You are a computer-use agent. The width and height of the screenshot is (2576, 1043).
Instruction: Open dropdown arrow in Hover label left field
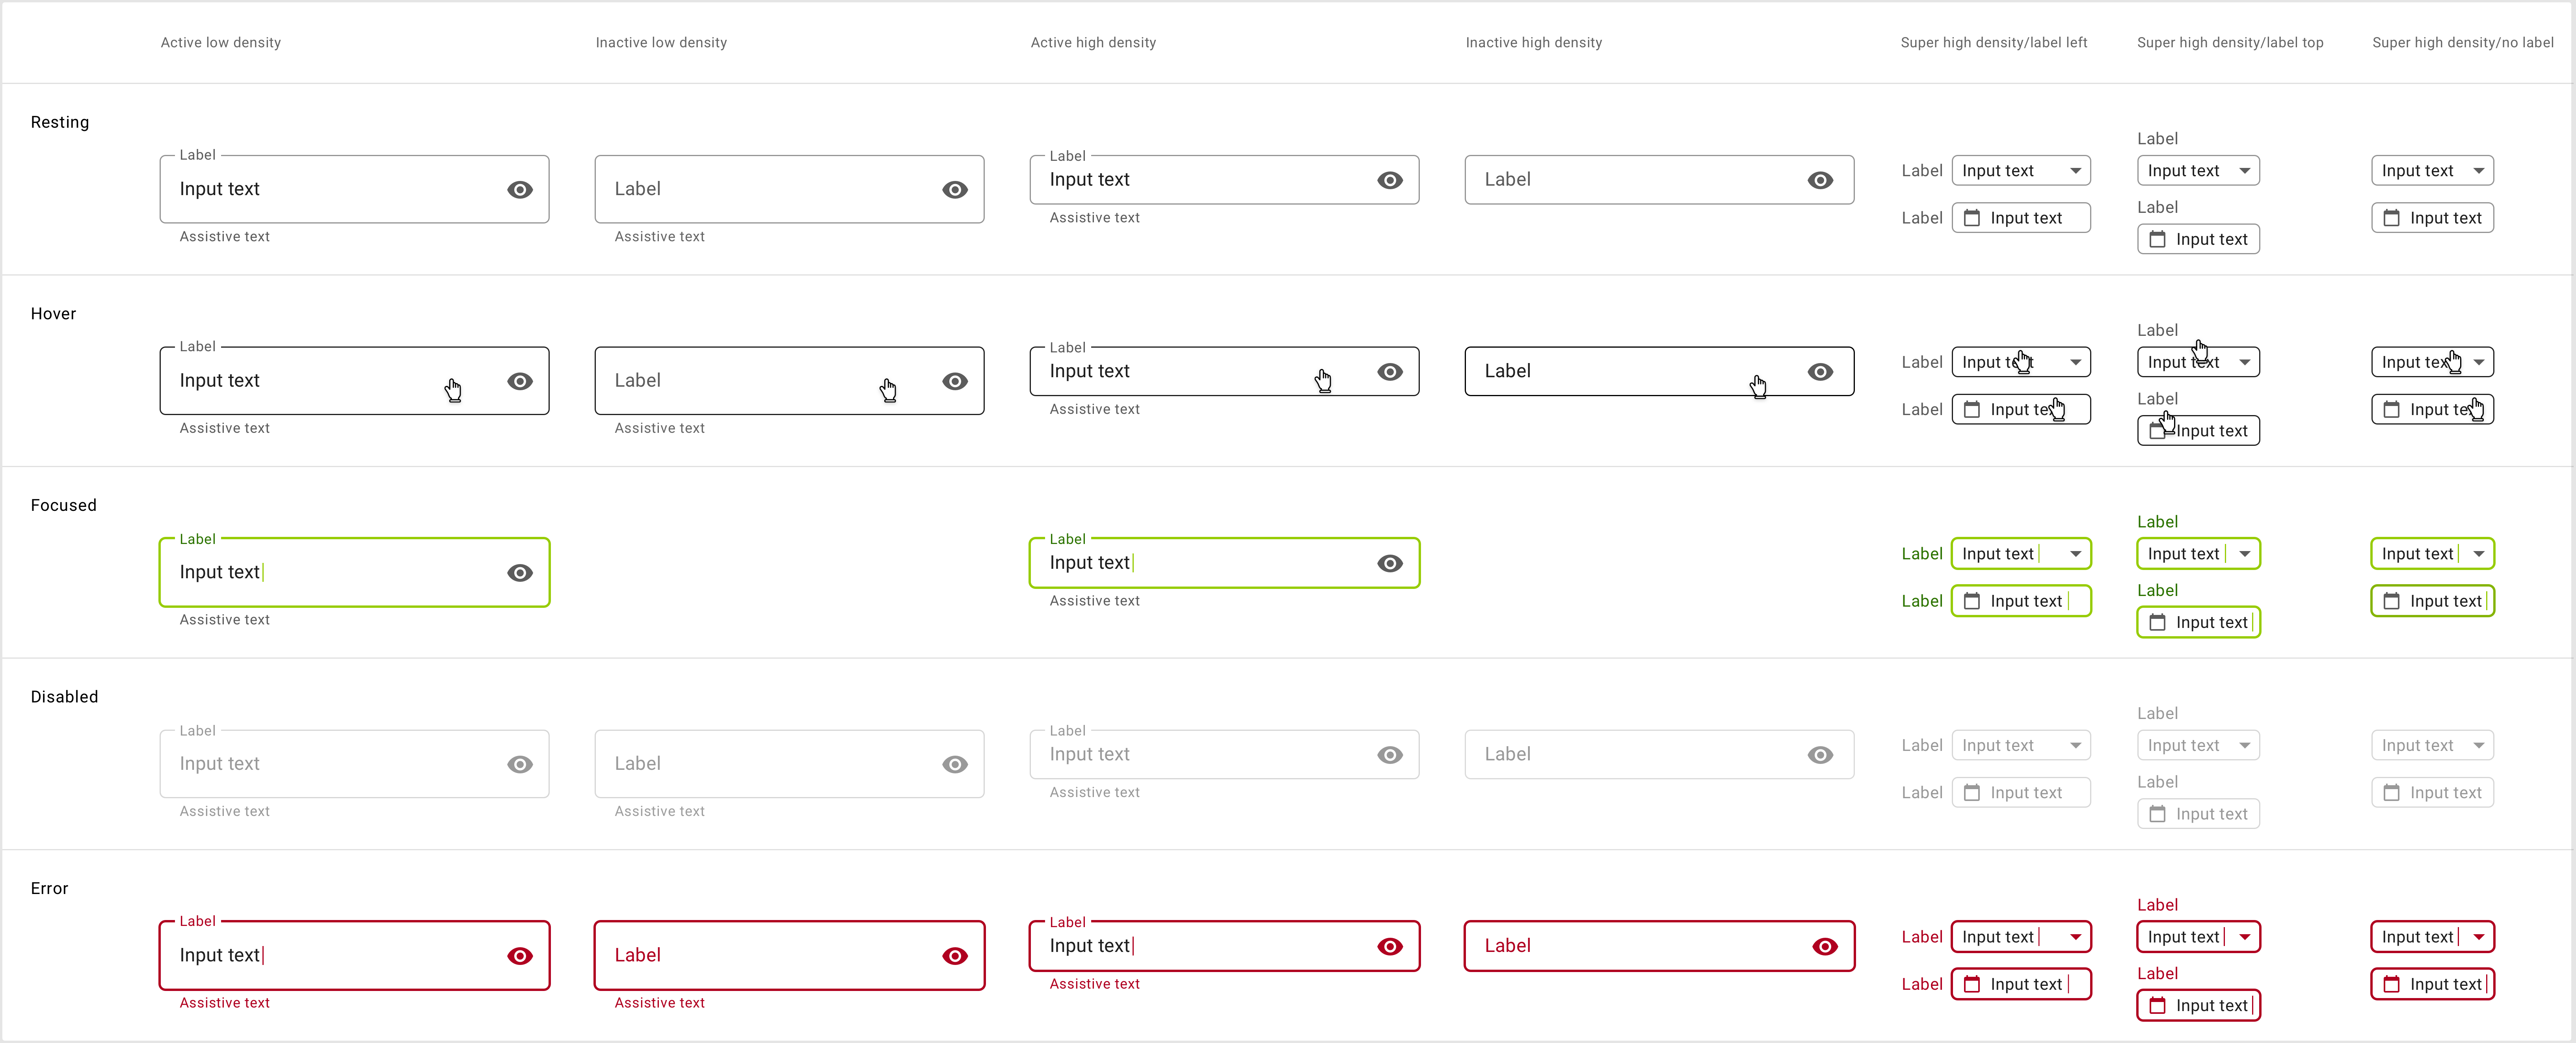pyautogui.click(x=2075, y=362)
